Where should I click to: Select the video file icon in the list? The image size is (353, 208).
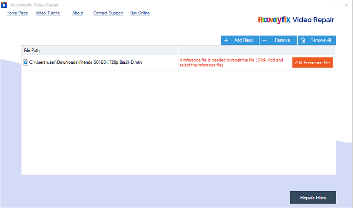click(26, 62)
